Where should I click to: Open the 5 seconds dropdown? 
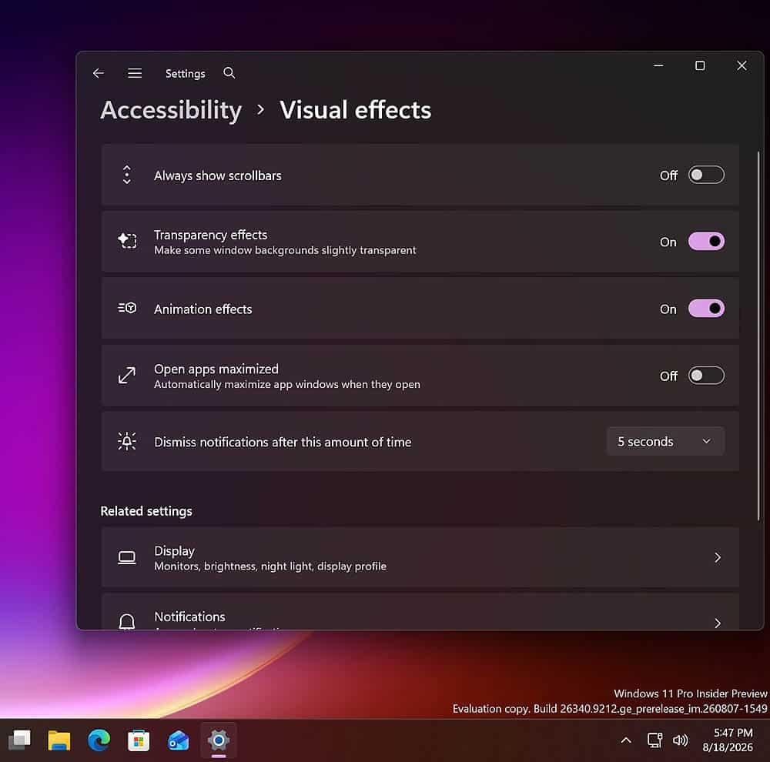click(665, 441)
